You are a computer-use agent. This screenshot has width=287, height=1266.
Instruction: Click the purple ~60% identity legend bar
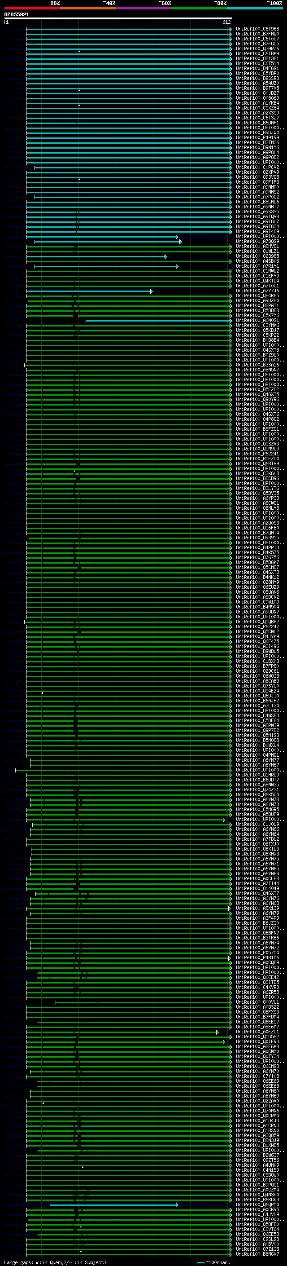click(144, 8)
